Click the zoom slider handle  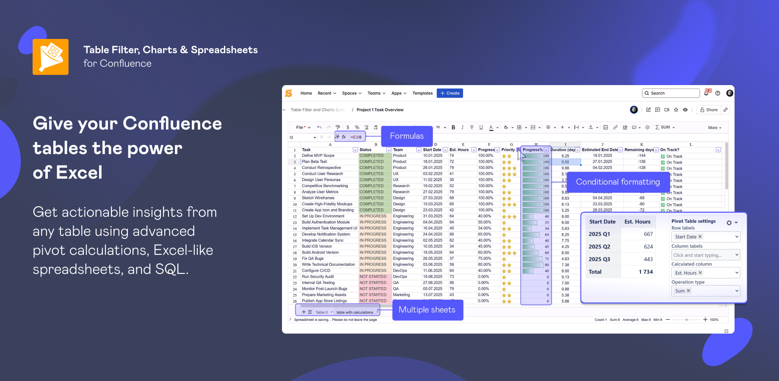pyautogui.click(x=687, y=320)
